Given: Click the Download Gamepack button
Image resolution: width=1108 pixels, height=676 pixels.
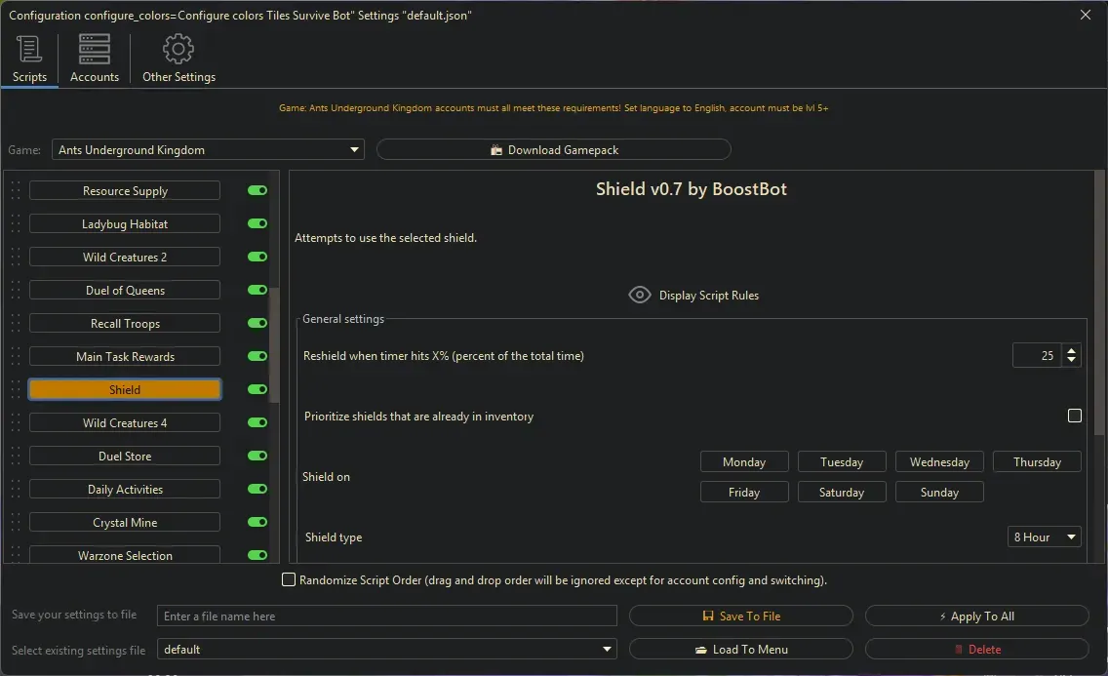Looking at the screenshot, I should coord(553,150).
